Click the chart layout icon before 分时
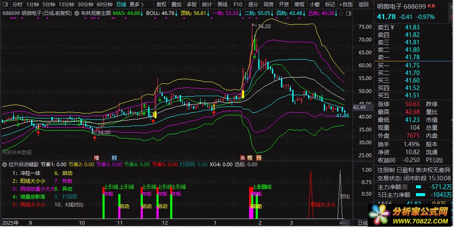The height and width of the screenshot is (228, 455). coord(5,5)
